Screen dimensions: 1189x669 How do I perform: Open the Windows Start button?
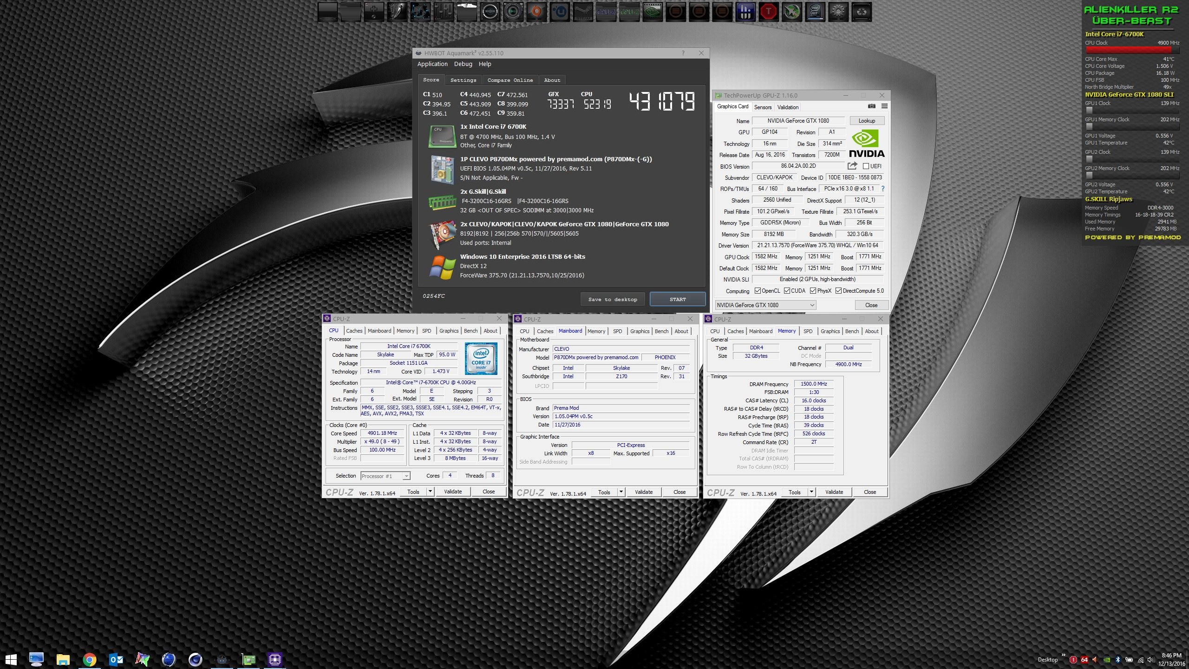tap(11, 659)
